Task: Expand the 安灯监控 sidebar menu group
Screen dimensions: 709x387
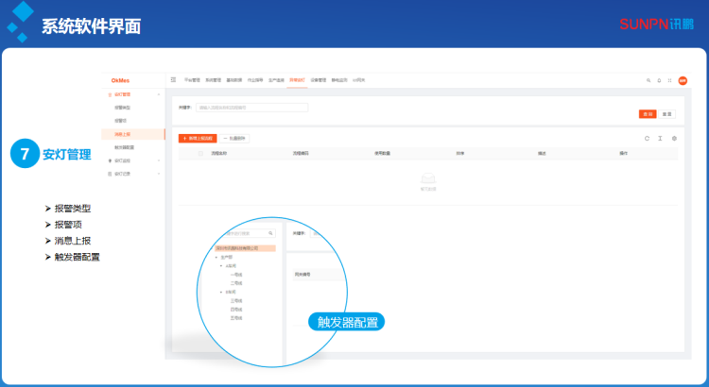Action: (x=158, y=160)
